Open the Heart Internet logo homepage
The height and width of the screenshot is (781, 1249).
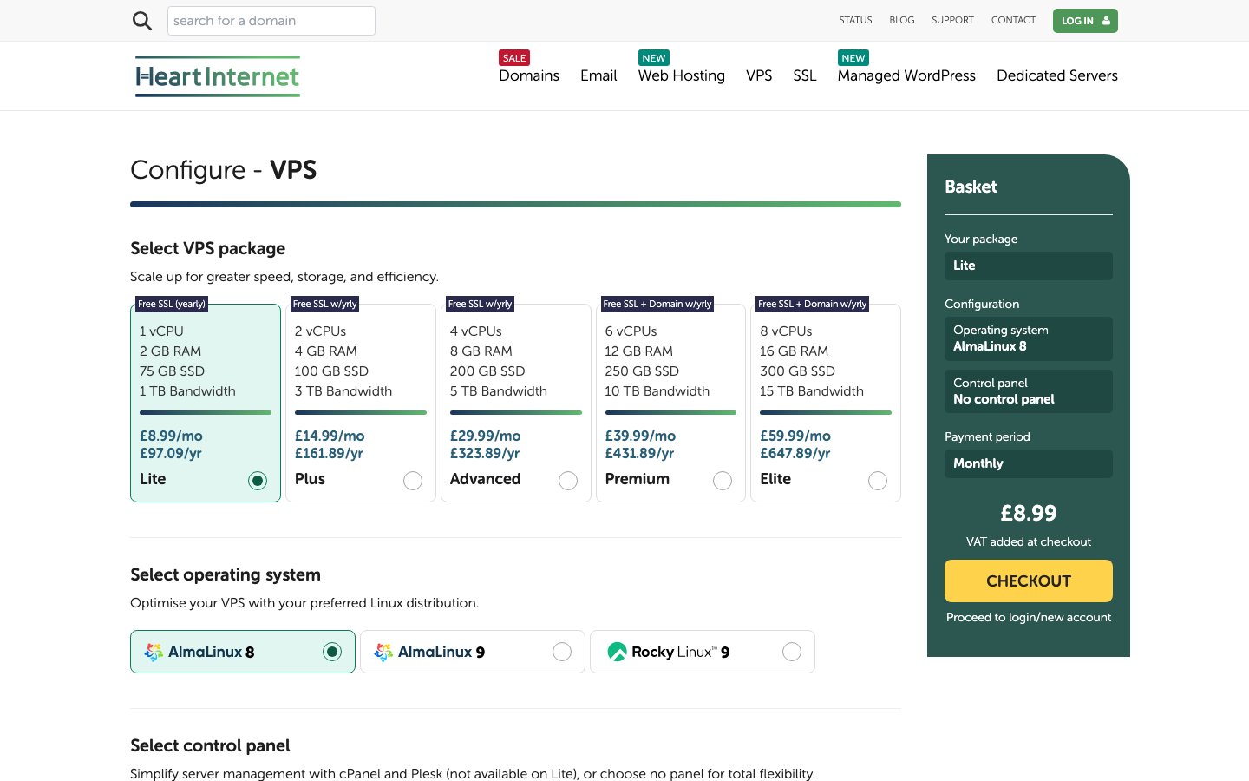pos(218,76)
